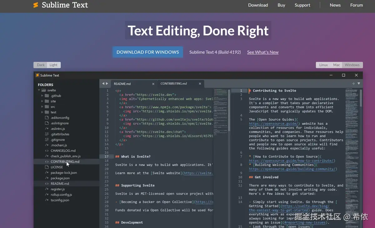The width and height of the screenshot is (375, 228).
Task: Expand the .github folder arrow
Action: pyautogui.click(x=42, y=96)
